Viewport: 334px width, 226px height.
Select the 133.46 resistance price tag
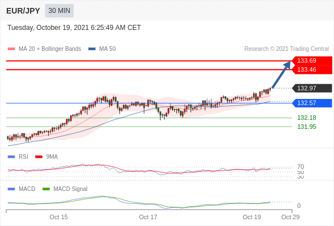tap(312, 69)
